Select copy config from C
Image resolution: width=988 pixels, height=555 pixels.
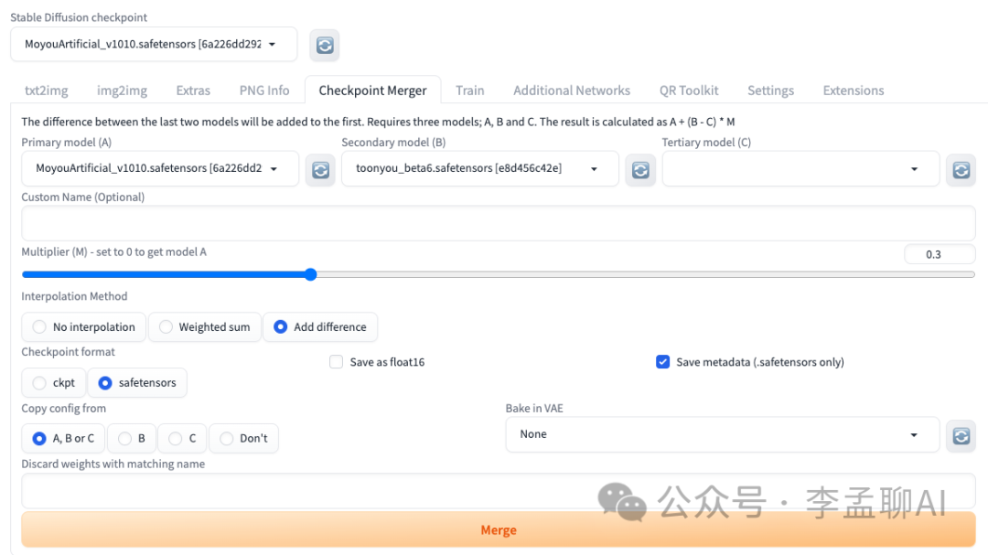183,438
